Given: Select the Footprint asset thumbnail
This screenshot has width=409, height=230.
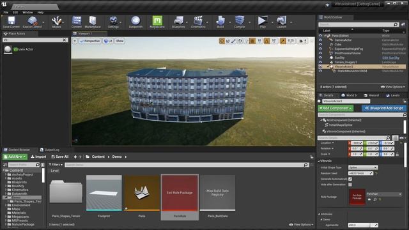Looking at the screenshot, I should click(x=104, y=193).
